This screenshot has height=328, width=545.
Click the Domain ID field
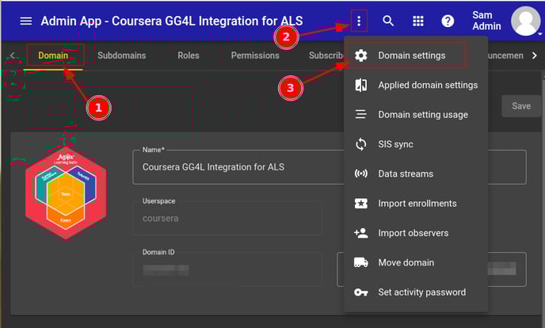[227, 269]
